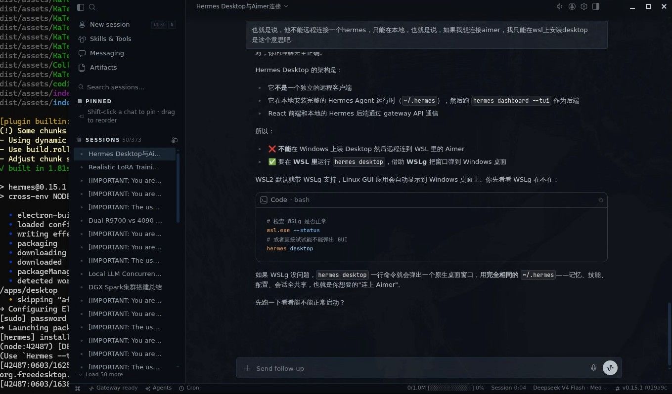The height and width of the screenshot is (394, 672).
Task: Click the sessions list scrollbar
Action: 178,188
